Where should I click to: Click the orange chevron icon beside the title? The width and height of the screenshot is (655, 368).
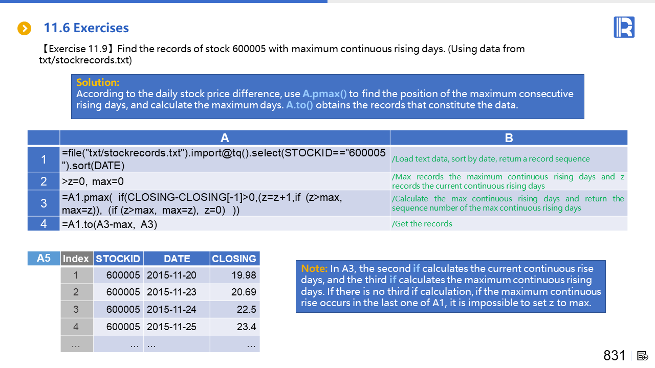pos(25,28)
